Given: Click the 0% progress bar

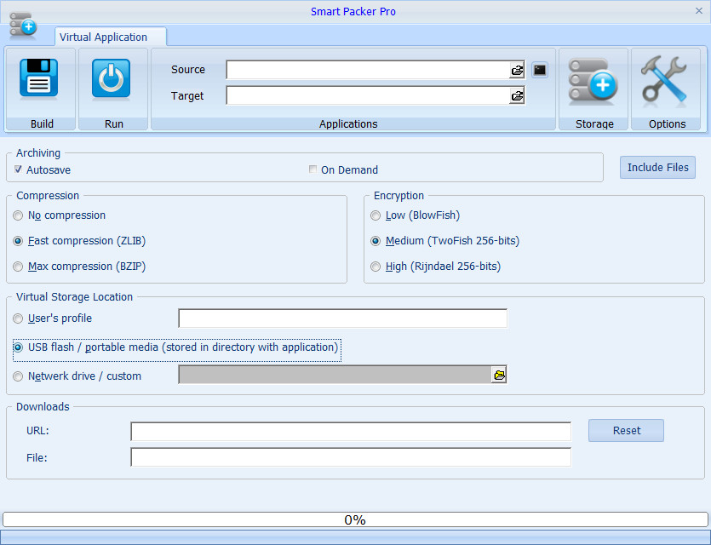Looking at the screenshot, I should (356, 519).
